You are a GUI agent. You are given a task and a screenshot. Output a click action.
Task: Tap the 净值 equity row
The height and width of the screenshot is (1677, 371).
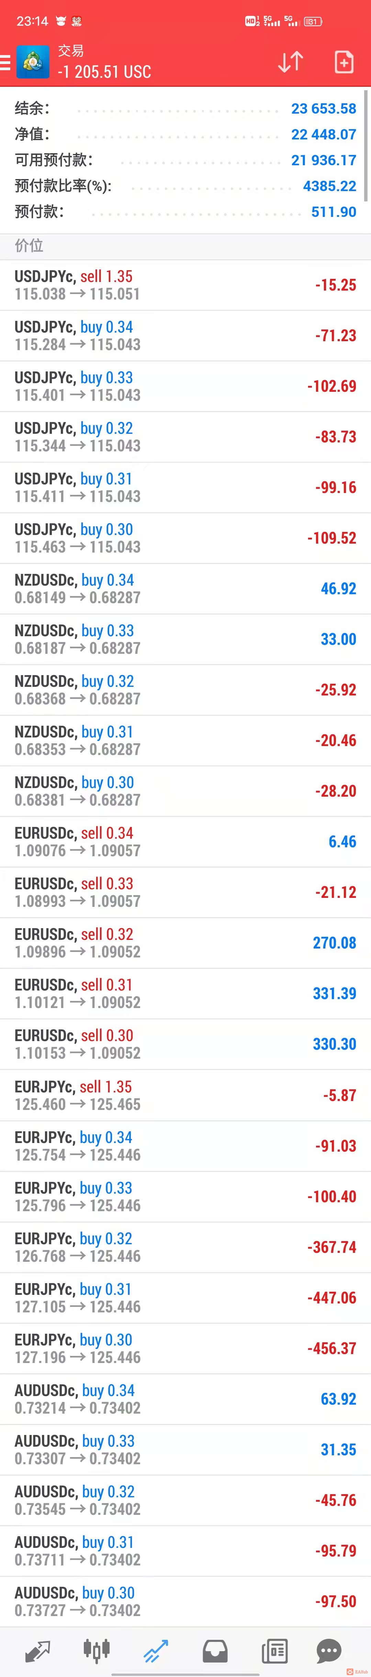point(185,134)
